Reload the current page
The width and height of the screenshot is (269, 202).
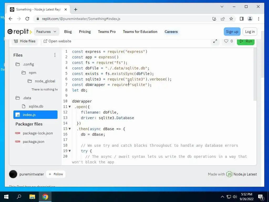click(27, 19)
